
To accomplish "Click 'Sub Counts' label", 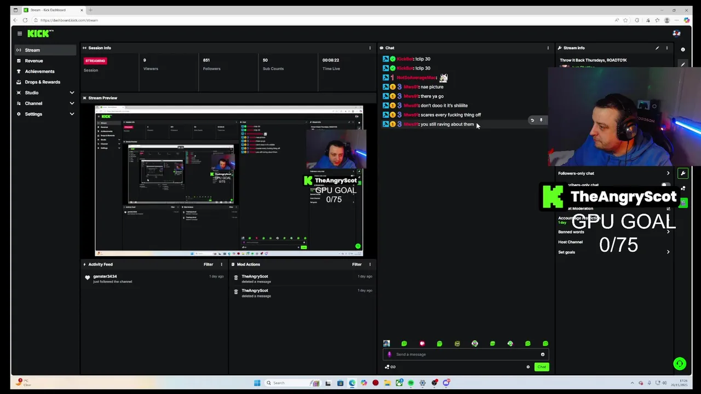I will pos(273,69).
